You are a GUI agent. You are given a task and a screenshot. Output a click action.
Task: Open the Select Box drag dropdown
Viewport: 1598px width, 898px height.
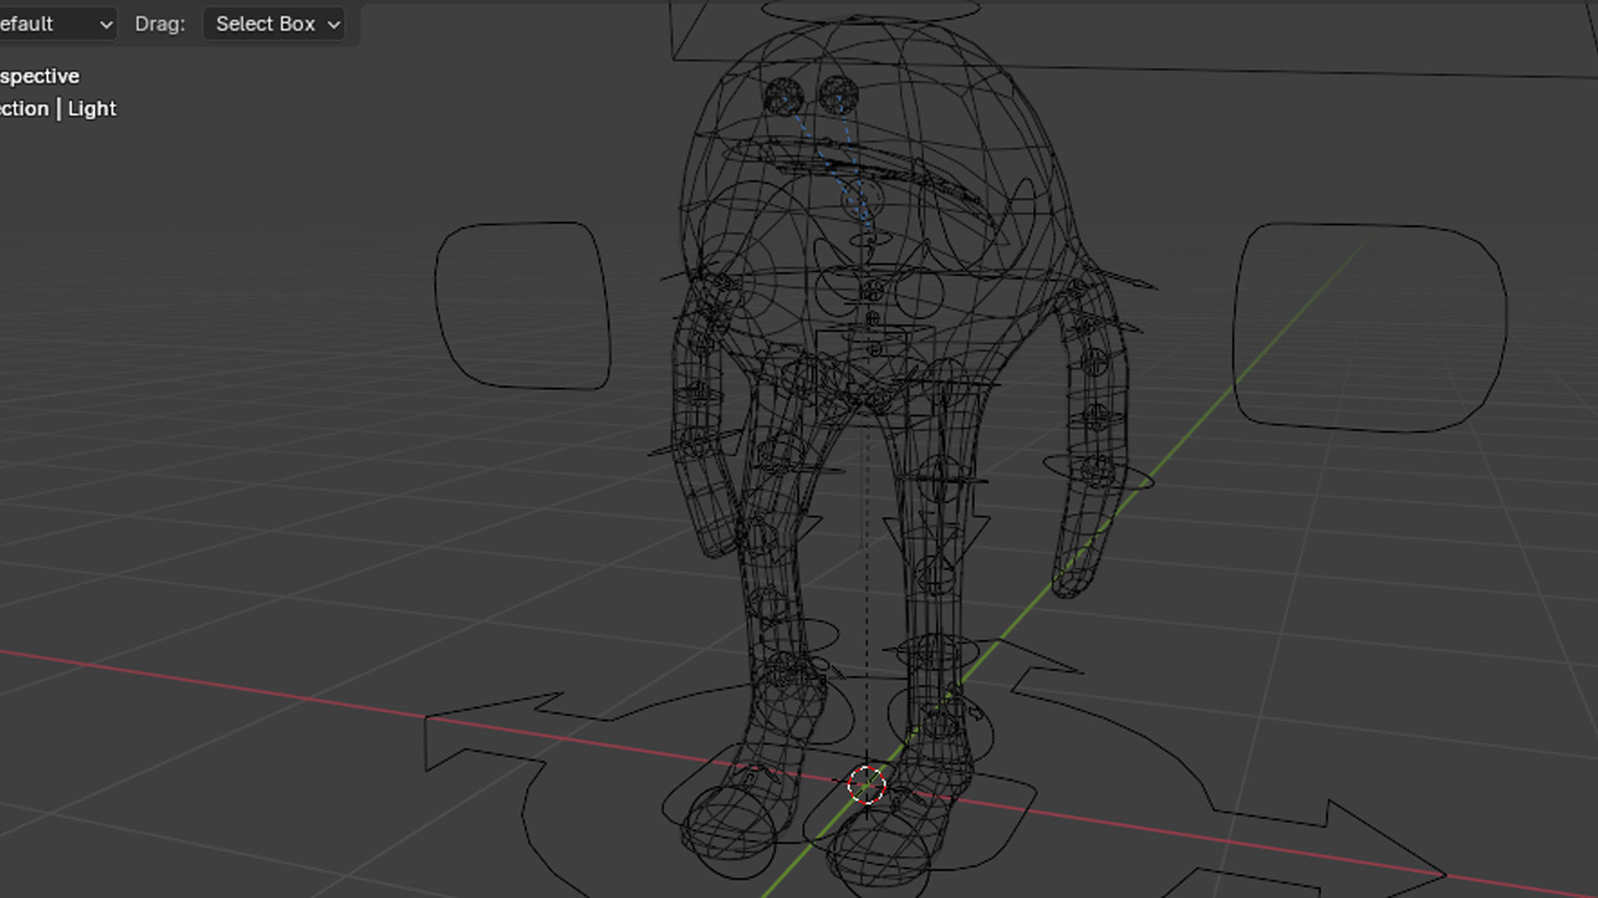coord(273,24)
